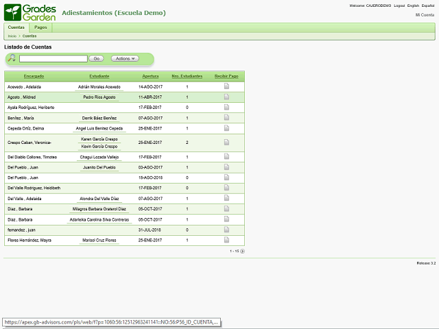Select the Cuentas tab
Viewport: 439px width, 329px height.
coord(16,27)
